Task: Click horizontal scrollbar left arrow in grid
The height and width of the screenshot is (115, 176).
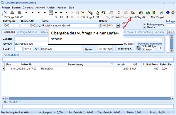Action: (x=4, y=98)
